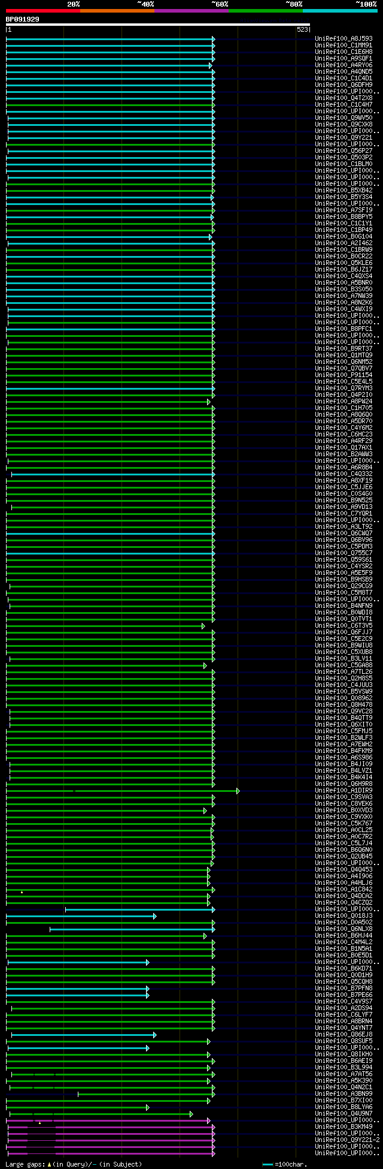The image size is (383, 1169).
Task: Select the UniRef100_B8BPY5 label
Action: tap(344, 217)
